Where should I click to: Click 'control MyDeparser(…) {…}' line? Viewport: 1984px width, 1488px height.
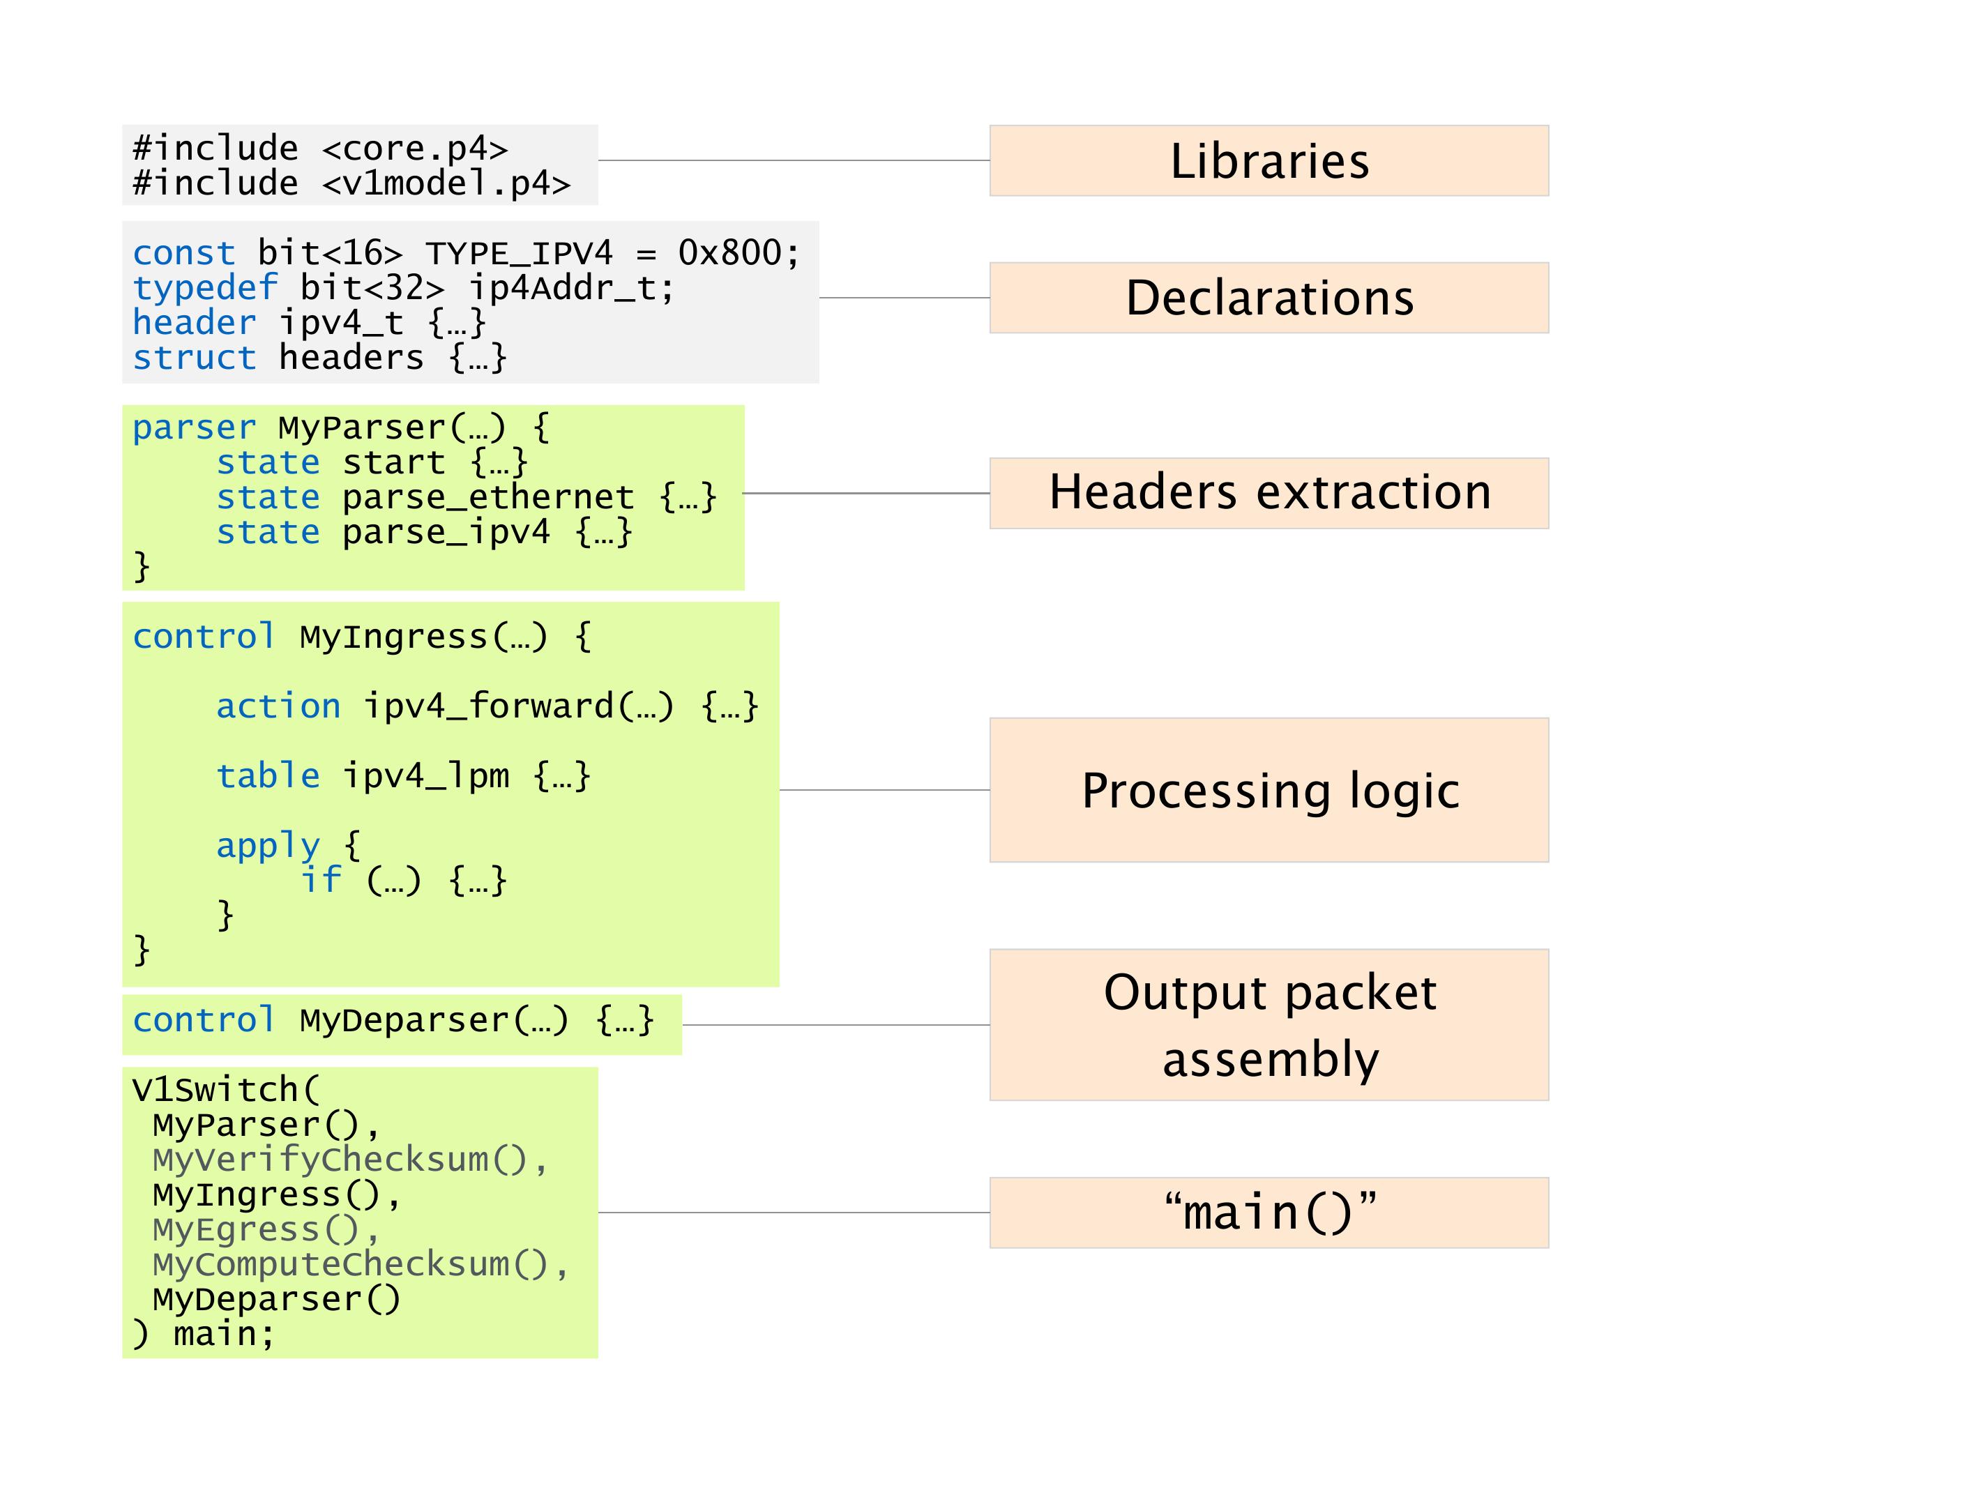click(x=394, y=1021)
